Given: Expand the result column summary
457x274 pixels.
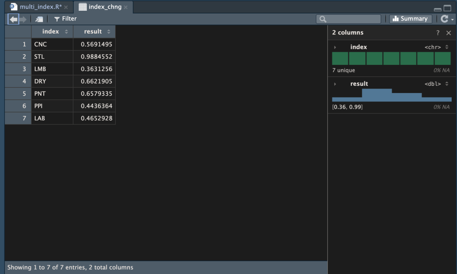Looking at the screenshot, I should click(335, 84).
